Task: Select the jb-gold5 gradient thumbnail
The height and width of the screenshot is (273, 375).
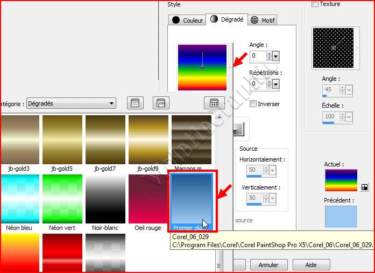Action: pos(62,139)
